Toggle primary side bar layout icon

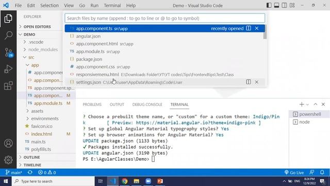click(x=269, y=6)
